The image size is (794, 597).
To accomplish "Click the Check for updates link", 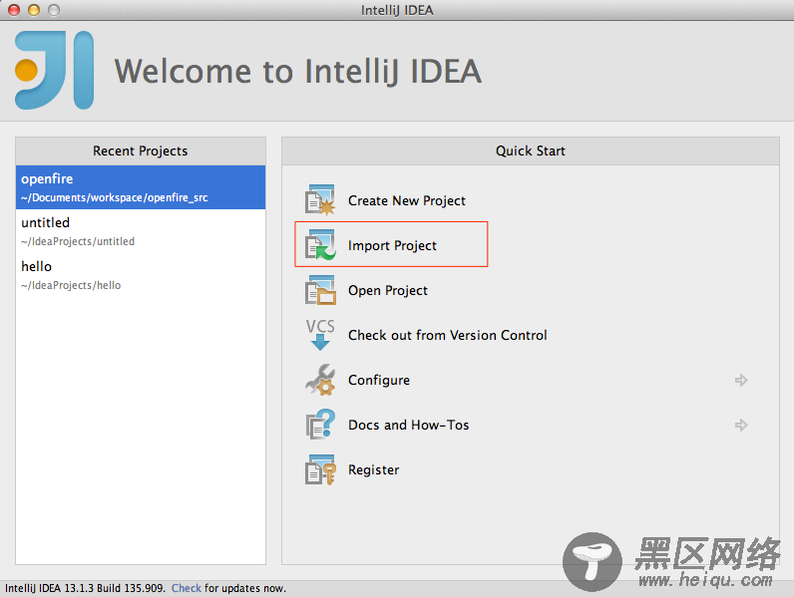I will coord(187,588).
